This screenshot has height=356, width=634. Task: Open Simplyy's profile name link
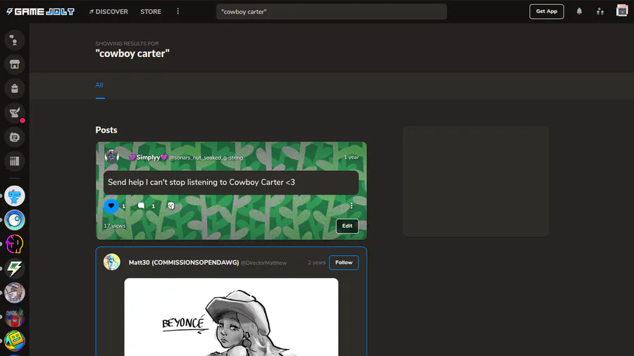pos(148,158)
